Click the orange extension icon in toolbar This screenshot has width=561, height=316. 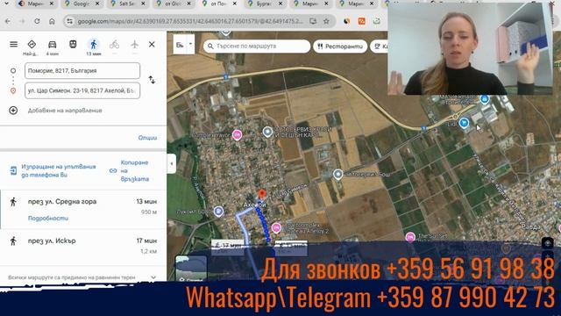[362, 21]
